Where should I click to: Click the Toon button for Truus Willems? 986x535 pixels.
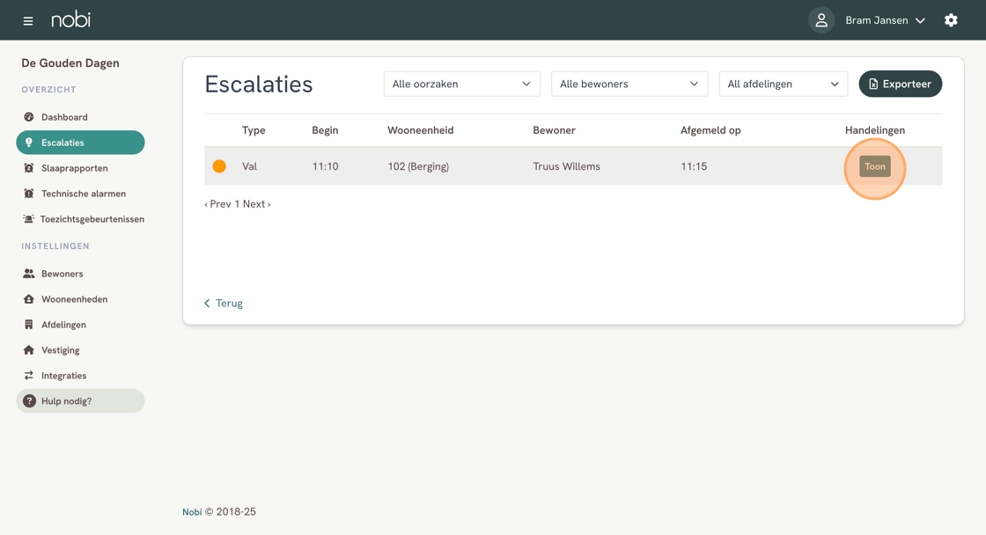(874, 166)
